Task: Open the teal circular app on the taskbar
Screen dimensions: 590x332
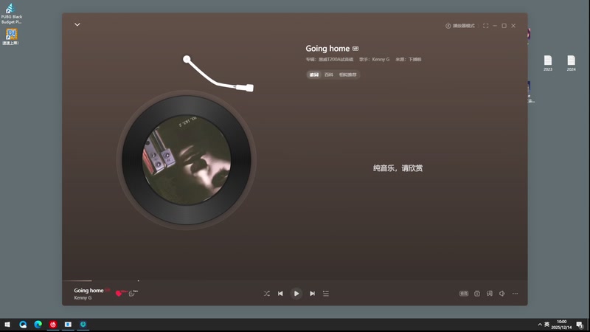Action: [x=83, y=325]
